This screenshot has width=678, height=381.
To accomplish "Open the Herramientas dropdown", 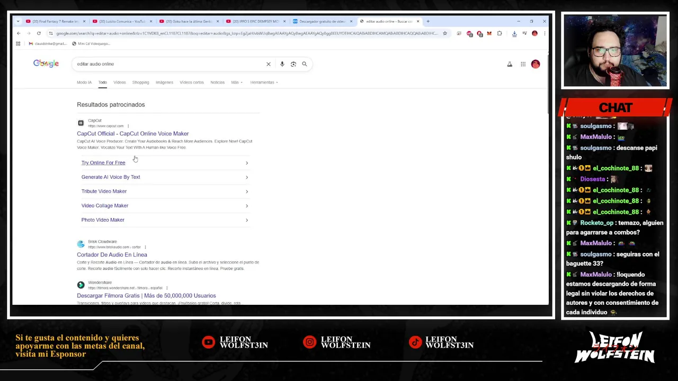I will pos(264,82).
